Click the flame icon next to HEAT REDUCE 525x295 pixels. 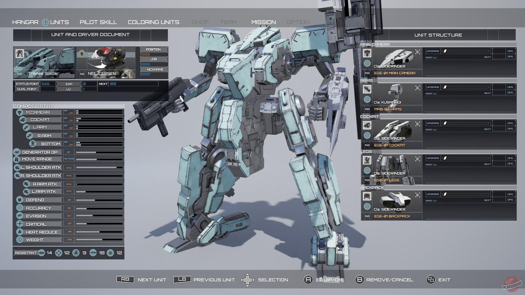click(19, 232)
